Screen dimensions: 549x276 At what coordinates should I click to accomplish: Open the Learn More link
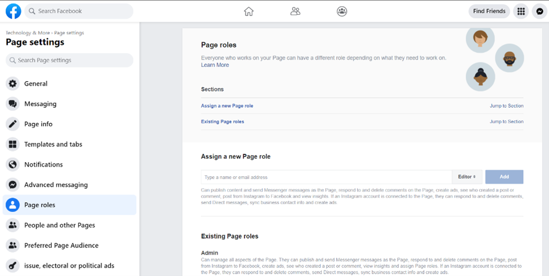click(215, 65)
